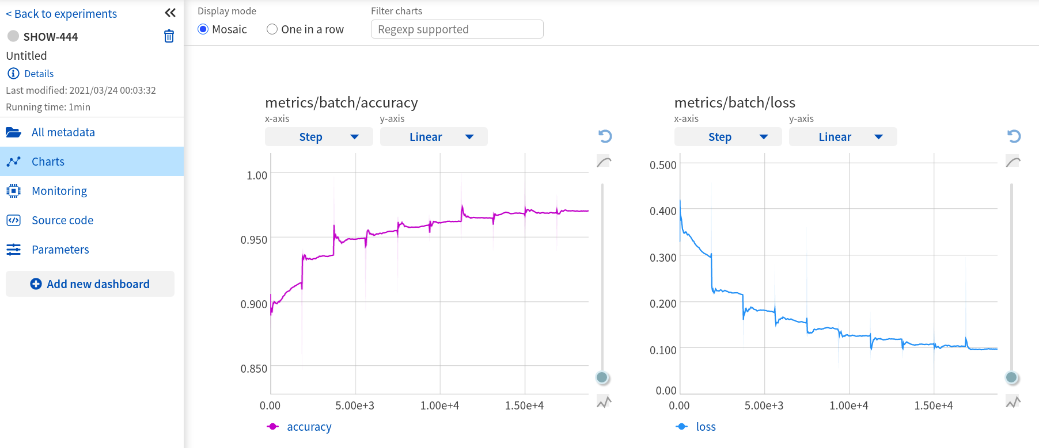
Task: Click jagged-line icon below loss slider
Action: (1013, 402)
